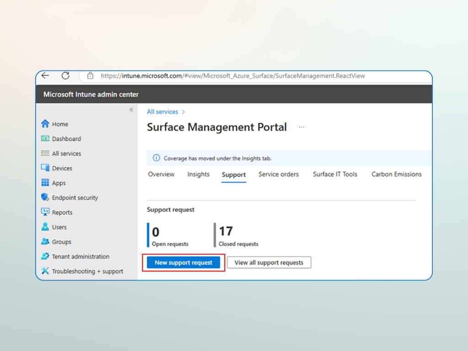Open Dashboard in the sidebar
The width and height of the screenshot is (468, 351).
click(66, 139)
